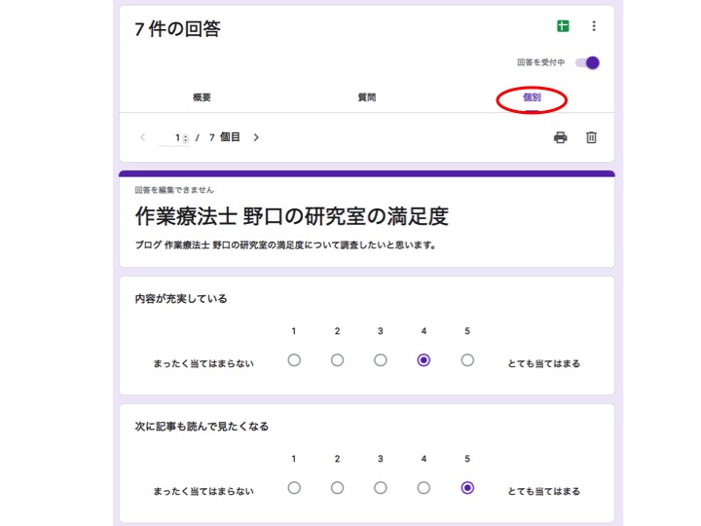Switch to the 概要 summary tab

tap(202, 97)
